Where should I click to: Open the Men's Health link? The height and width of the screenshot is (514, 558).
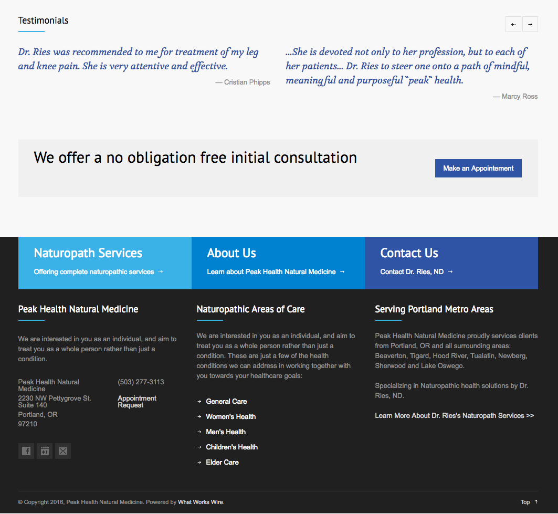tap(226, 432)
